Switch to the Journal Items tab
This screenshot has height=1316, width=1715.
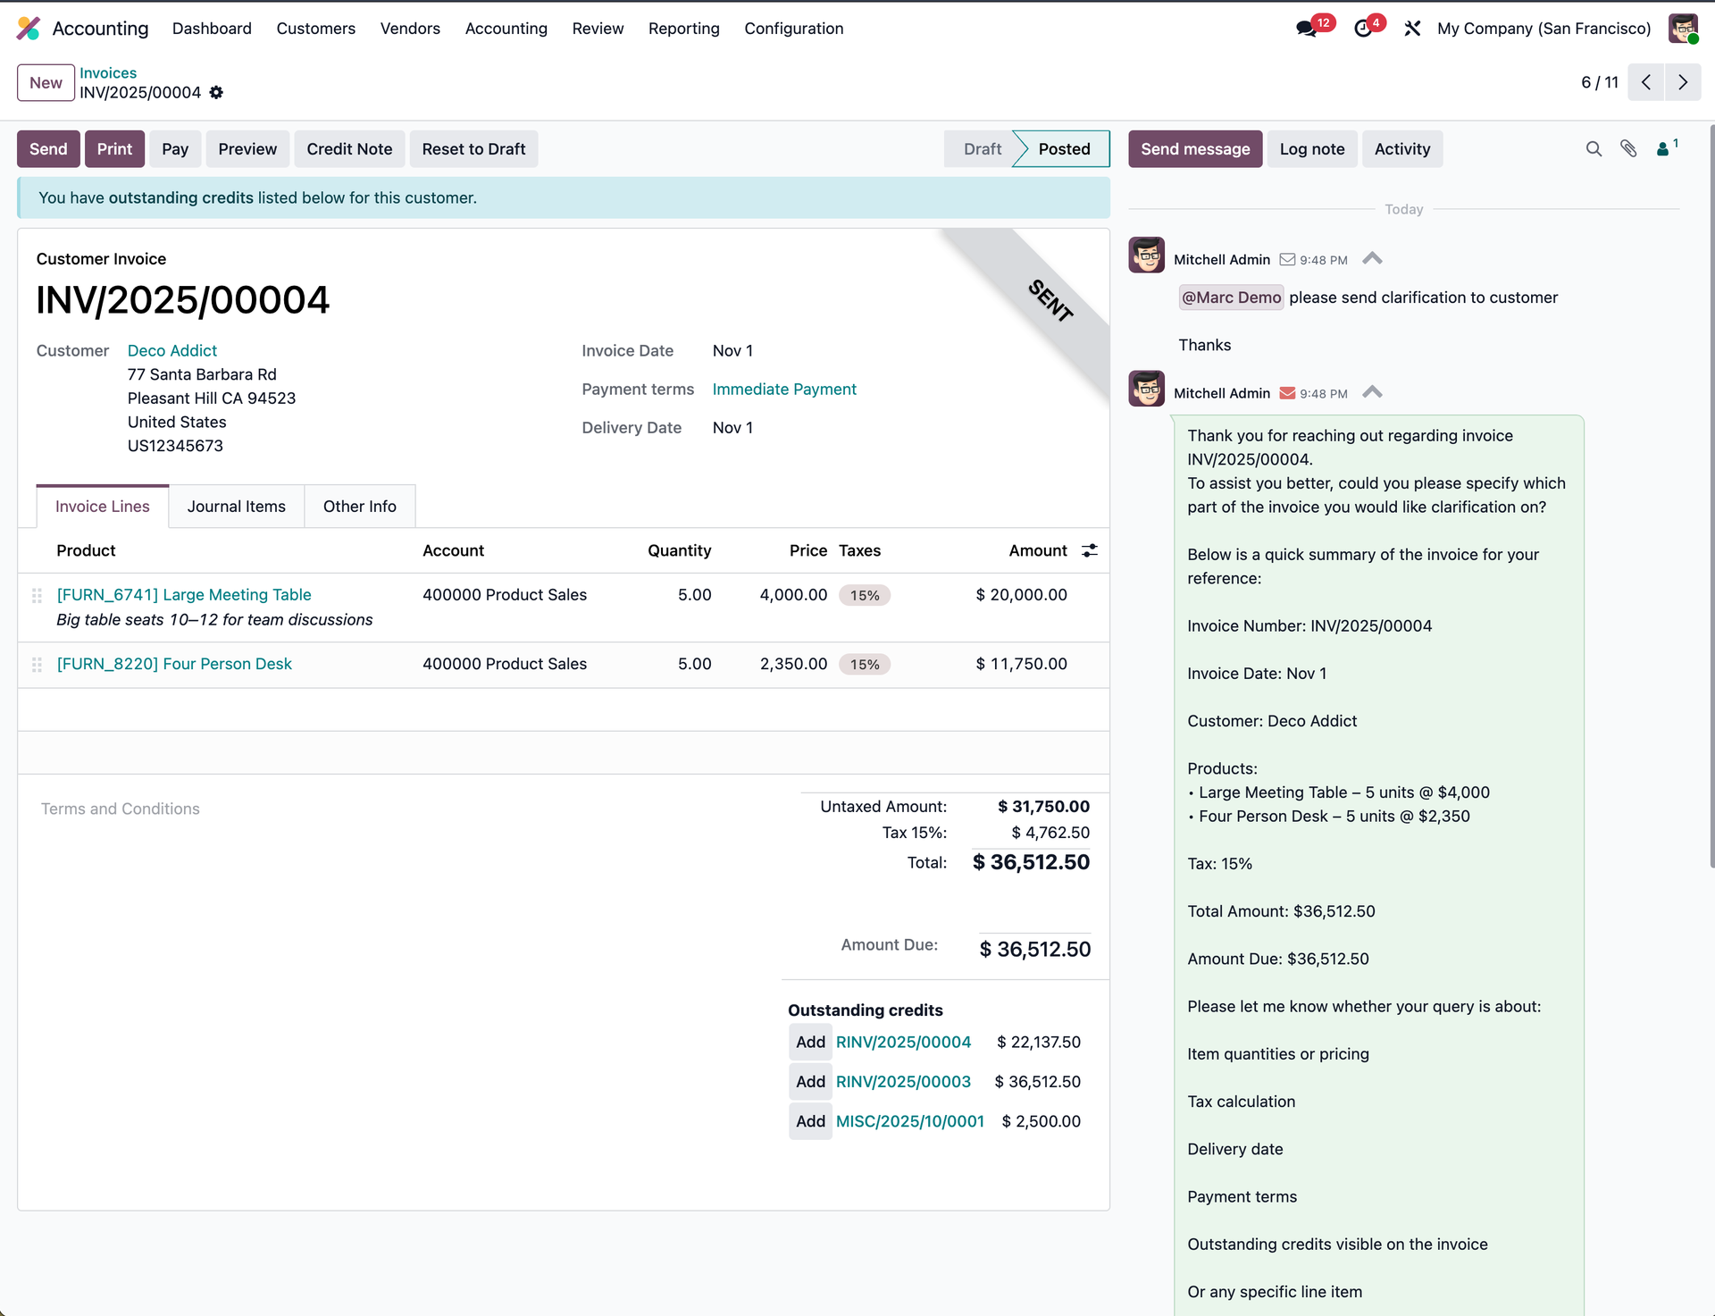coord(236,506)
